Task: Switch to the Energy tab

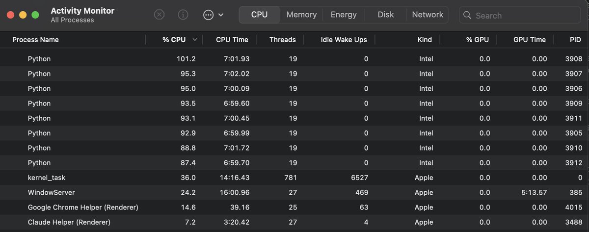Action: pos(344,15)
